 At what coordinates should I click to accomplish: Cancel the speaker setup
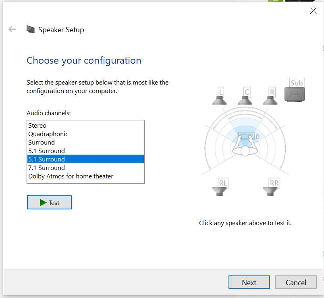[296, 282]
